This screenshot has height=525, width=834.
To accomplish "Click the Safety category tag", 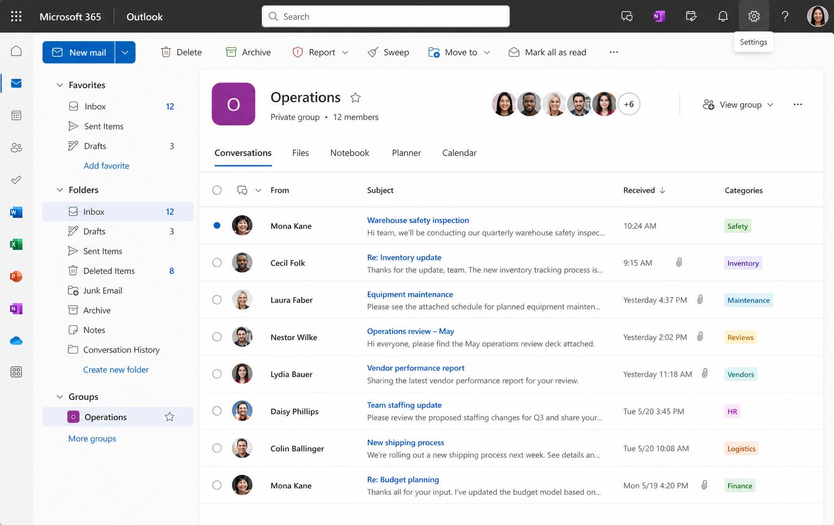I will [x=738, y=226].
